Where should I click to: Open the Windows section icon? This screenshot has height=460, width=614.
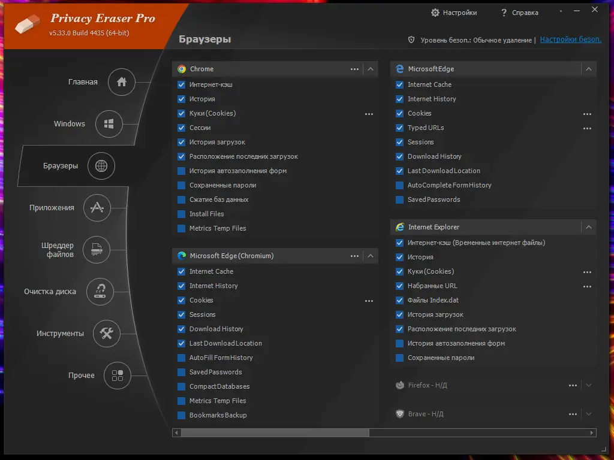(x=109, y=124)
